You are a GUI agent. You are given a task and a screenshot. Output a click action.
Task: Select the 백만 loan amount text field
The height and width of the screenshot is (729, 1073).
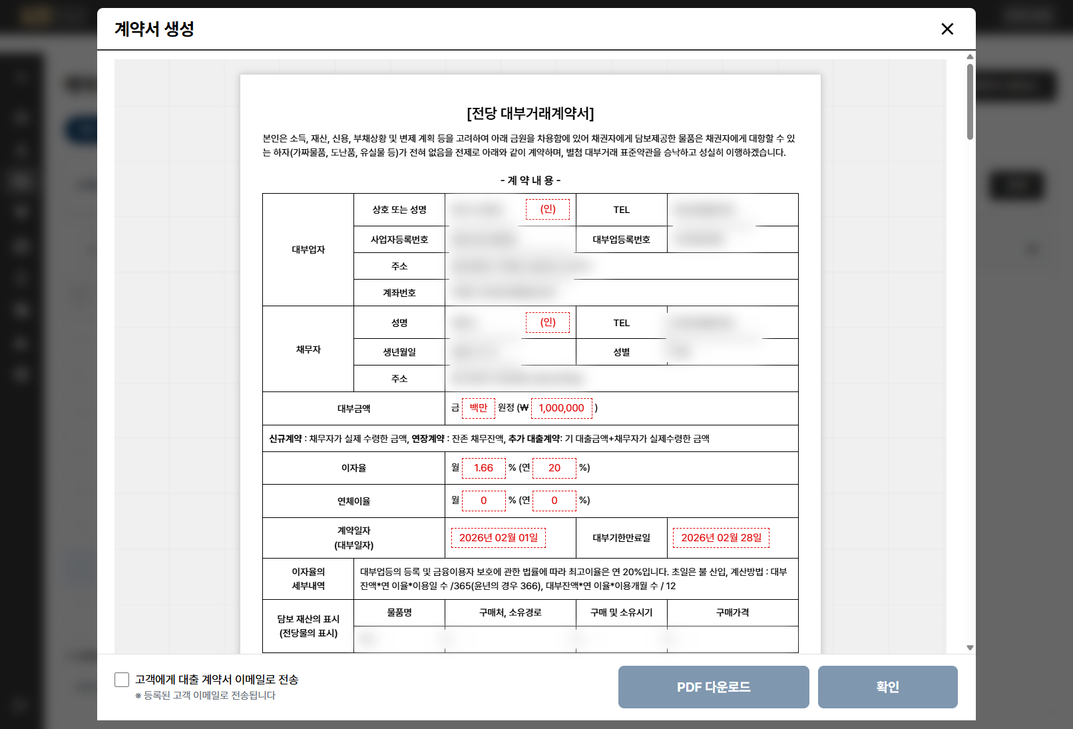[x=478, y=408]
